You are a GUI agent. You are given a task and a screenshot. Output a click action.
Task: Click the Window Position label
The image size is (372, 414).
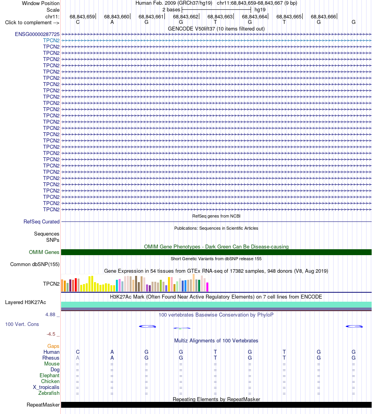pyautogui.click(x=41, y=4)
